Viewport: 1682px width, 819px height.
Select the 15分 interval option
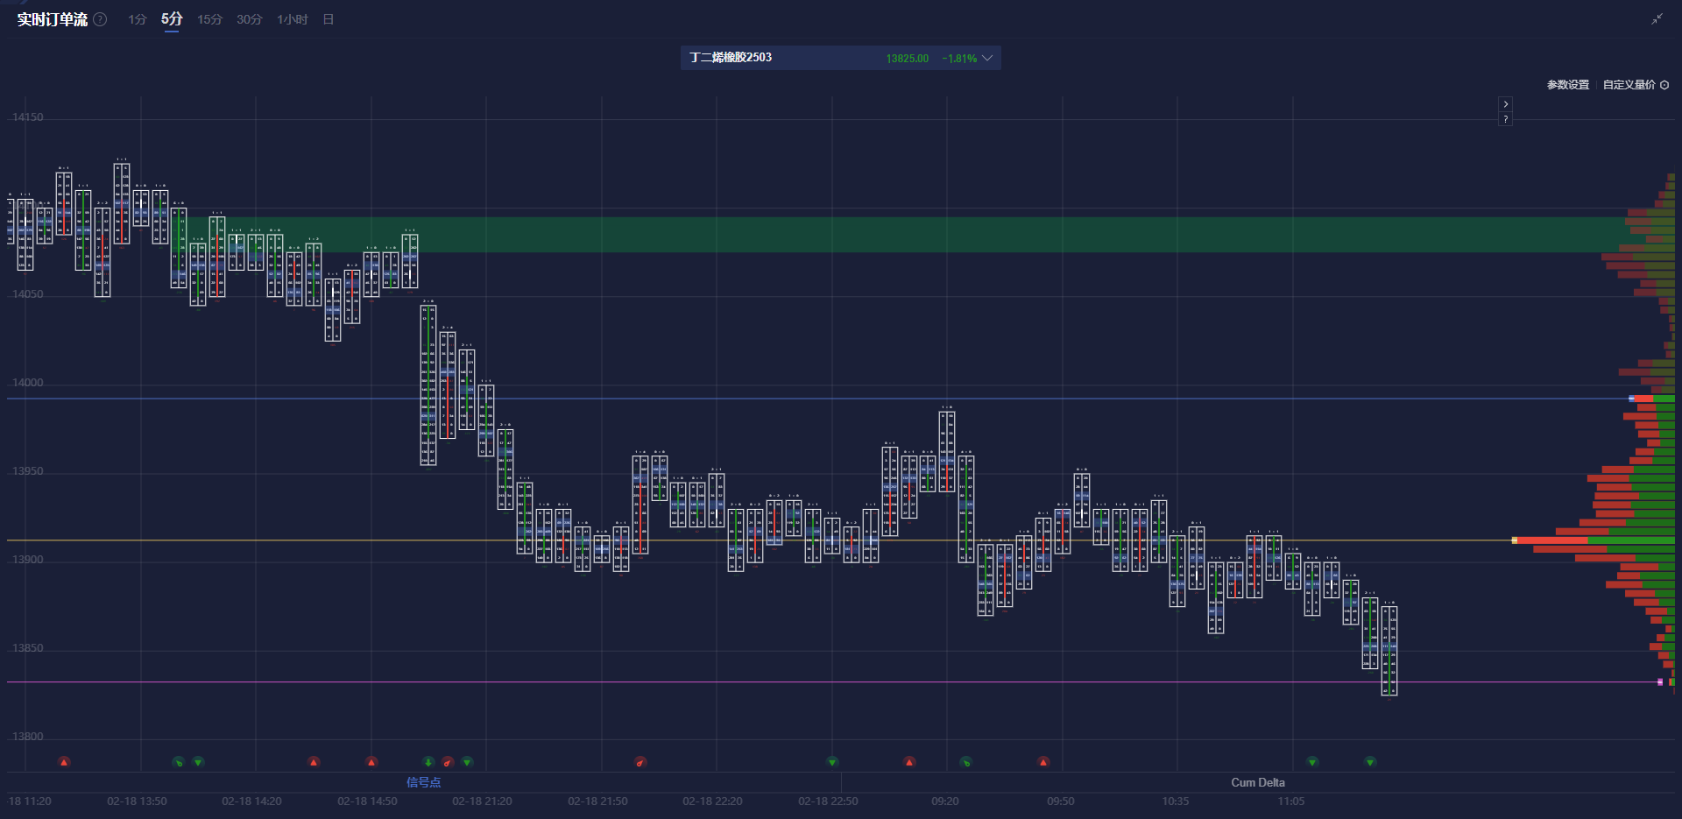(x=209, y=19)
